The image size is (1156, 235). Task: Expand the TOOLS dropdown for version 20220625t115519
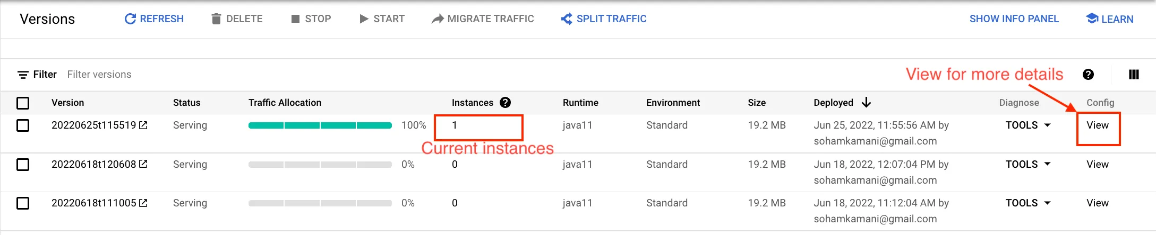tap(1028, 125)
